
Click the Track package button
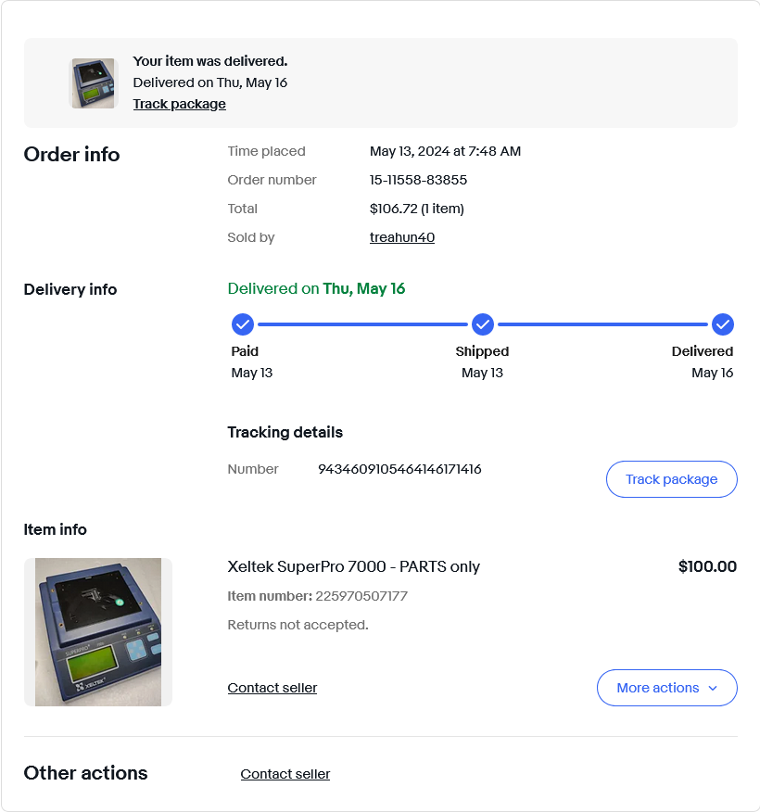coord(671,479)
